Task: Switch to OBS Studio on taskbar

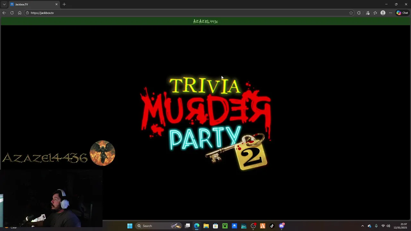Action: [253, 226]
